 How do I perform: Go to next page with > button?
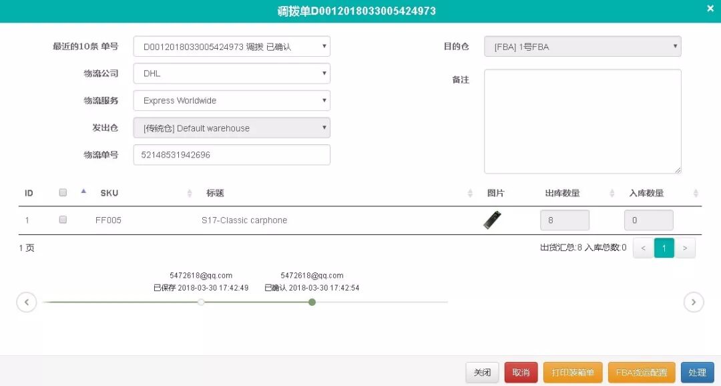[685, 248]
